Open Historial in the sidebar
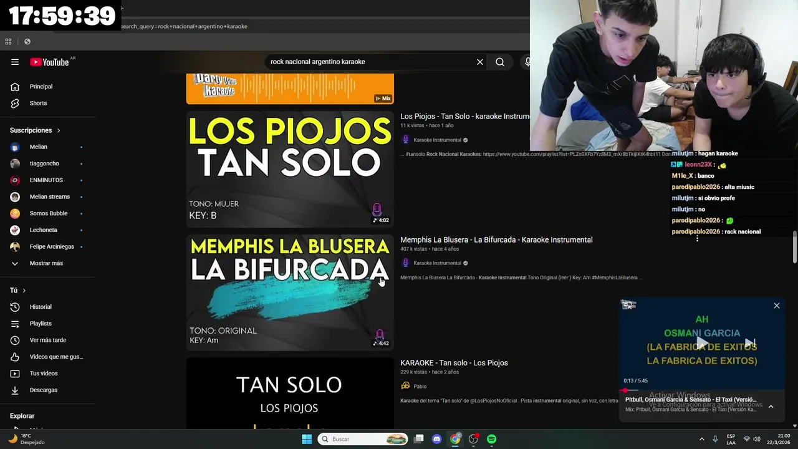The height and width of the screenshot is (449, 798). (x=48, y=307)
